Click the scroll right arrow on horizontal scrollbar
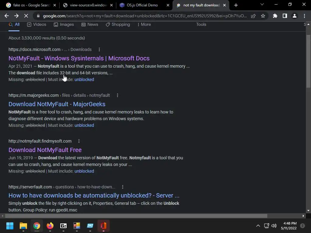Image resolution: width=311 pixels, height=233 pixels. (303, 216)
